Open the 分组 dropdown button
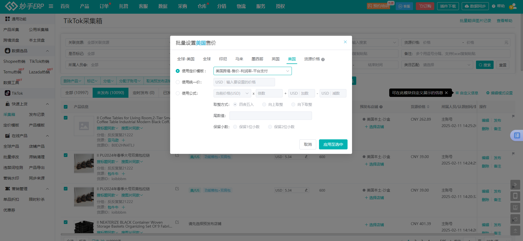 pyautogui.click(x=108, y=81)
